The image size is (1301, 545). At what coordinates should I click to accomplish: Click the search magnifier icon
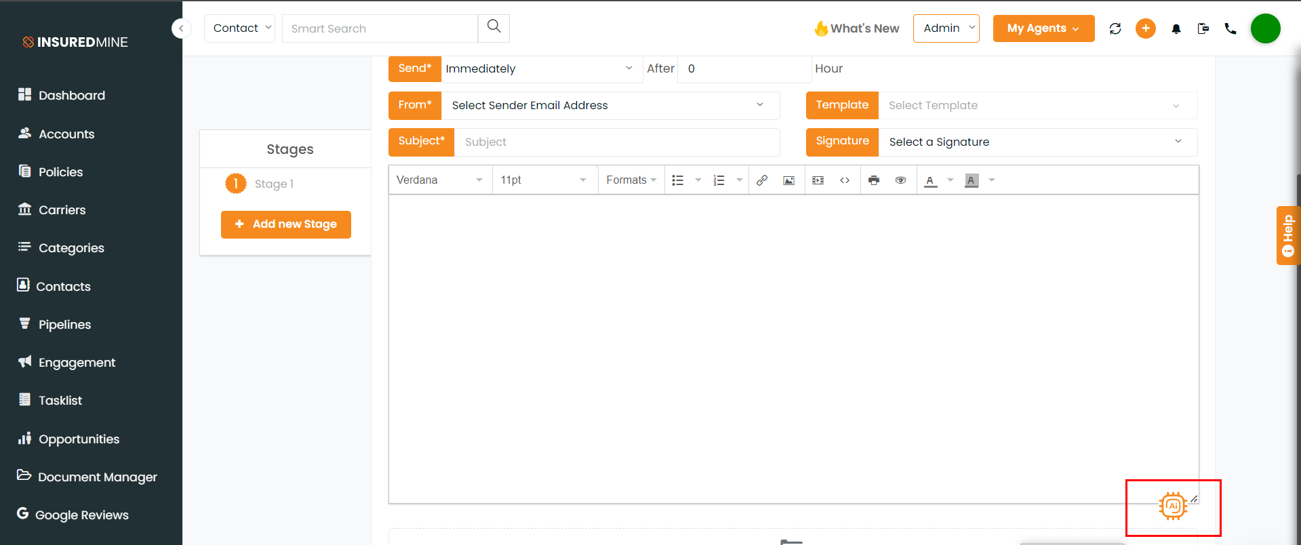click(494, 26)
